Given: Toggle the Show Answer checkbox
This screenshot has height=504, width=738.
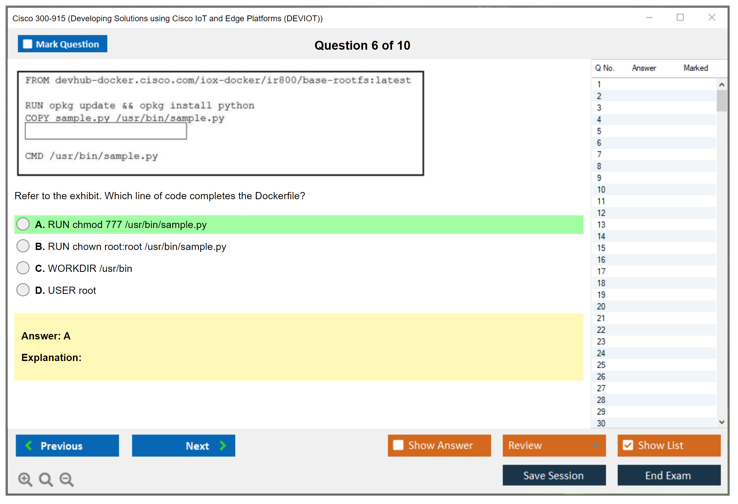Looking at the screenshot, I should coord(398,445).
